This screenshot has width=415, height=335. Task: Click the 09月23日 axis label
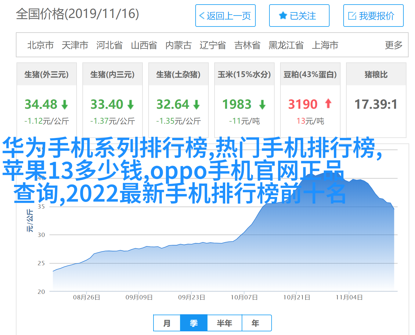click(x=192, y=298)
